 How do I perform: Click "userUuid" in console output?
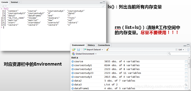tap(53, 22)
